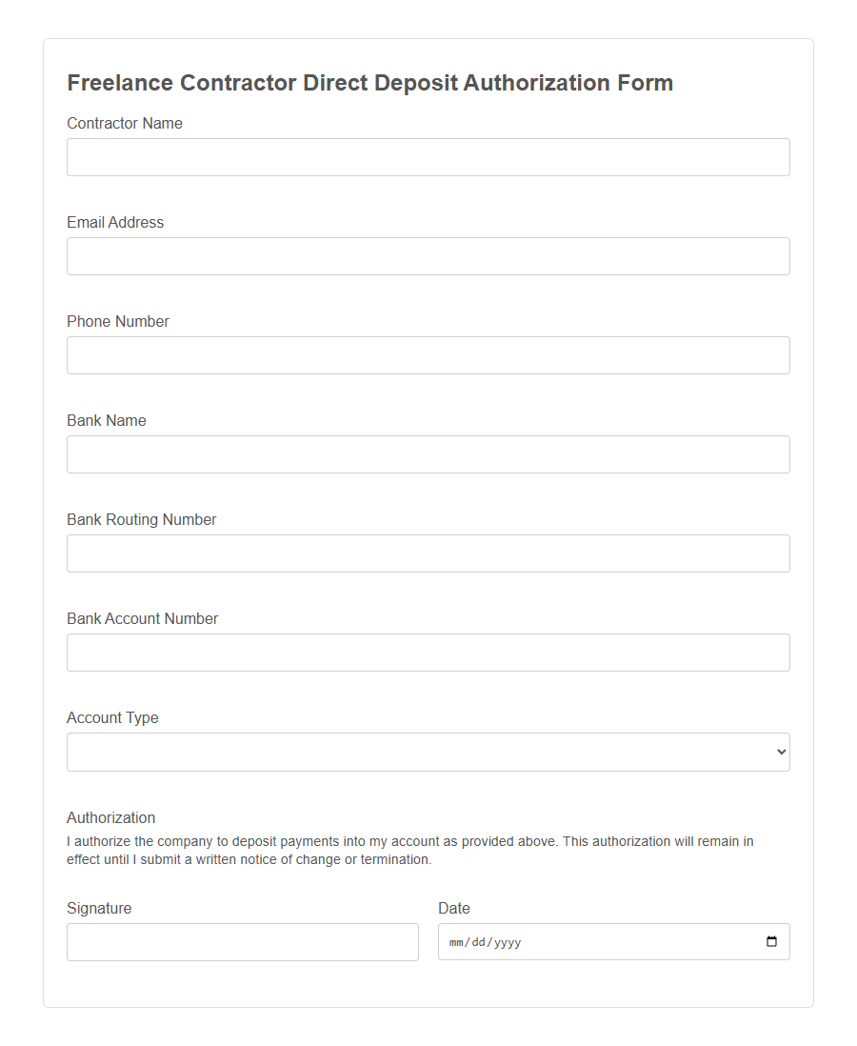Click the Contractor Name input field

pyautogui.click(x=428, y=156)
